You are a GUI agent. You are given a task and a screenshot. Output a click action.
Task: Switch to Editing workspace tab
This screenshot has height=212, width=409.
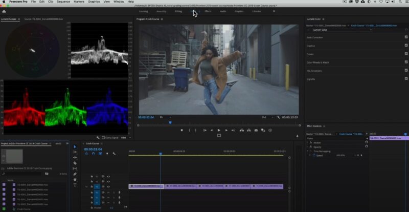178,11
